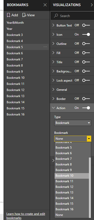This screenshot has height=220, width=94.
Task: Choose Bookmark 11 in dropdown list
Action: pos(72,181)
